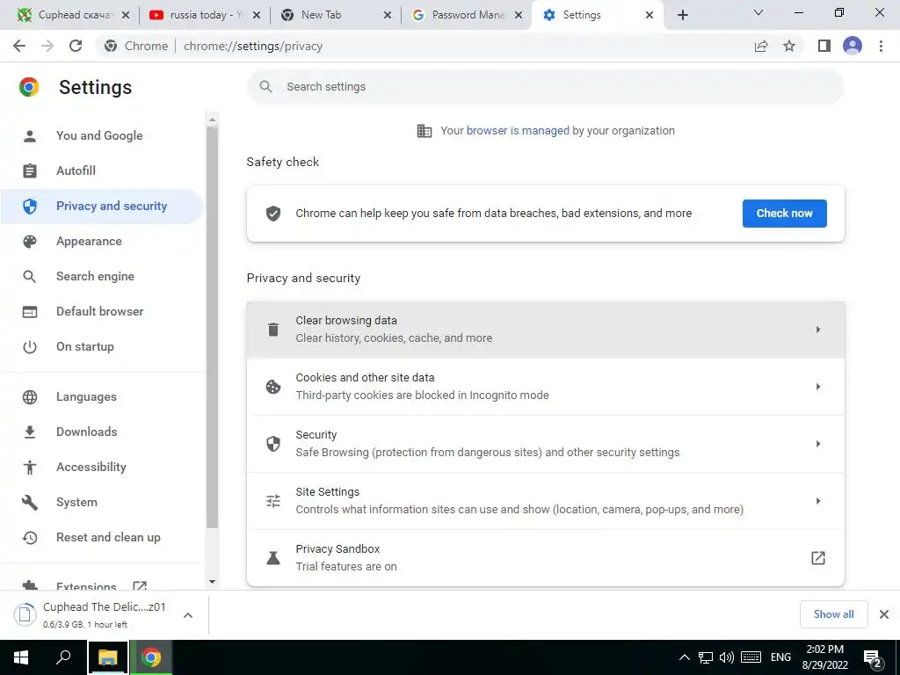Open the notification center icon

(x=873, y=659)
